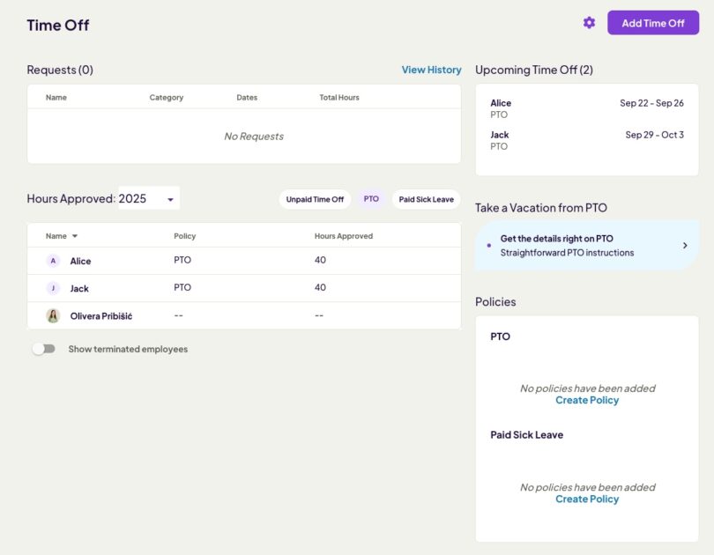Open Jack's upcoming time off entry

pyautogui.click(x=586, y=140)
